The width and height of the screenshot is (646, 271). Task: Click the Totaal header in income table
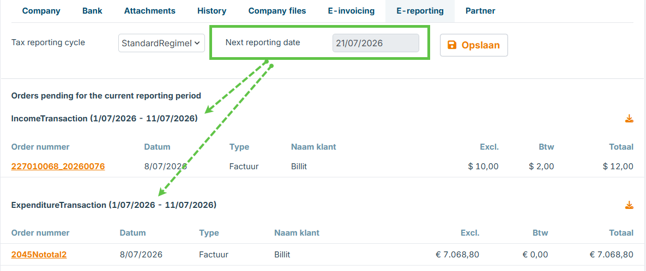point(621,147)
